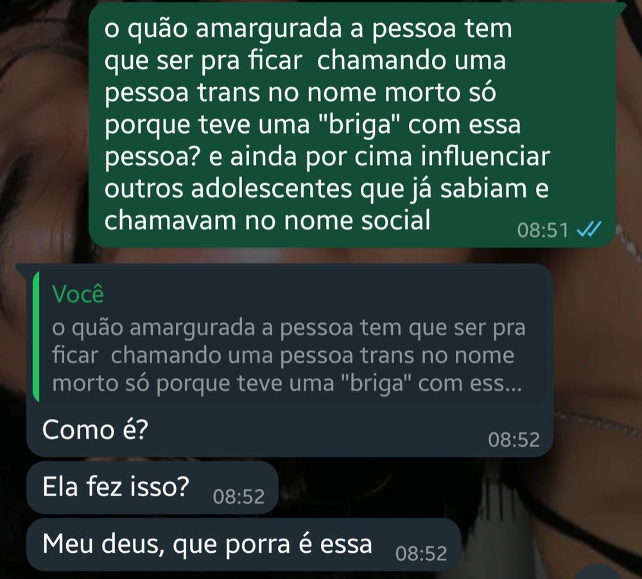Click the green vertical bar of the quoted reply
Viewport: 642px width, 579px height.
click(x=36, y=336)
